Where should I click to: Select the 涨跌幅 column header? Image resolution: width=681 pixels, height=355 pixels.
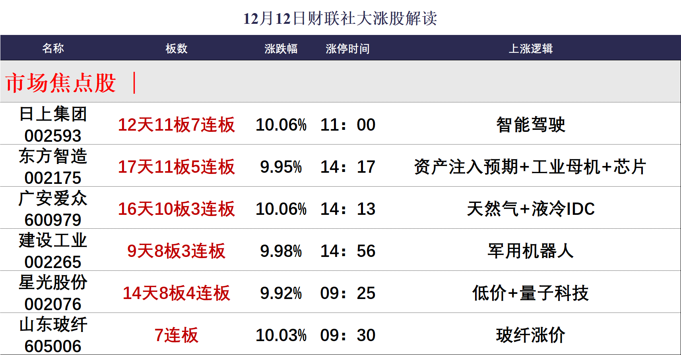[x=281, y=48]
